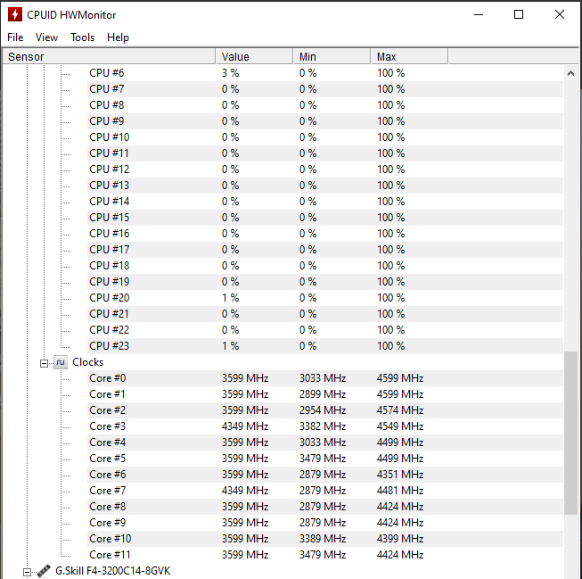Select the CPU #18 row
Image resolution: width=582 pixels, height=579 pixels.
(325, 265)
